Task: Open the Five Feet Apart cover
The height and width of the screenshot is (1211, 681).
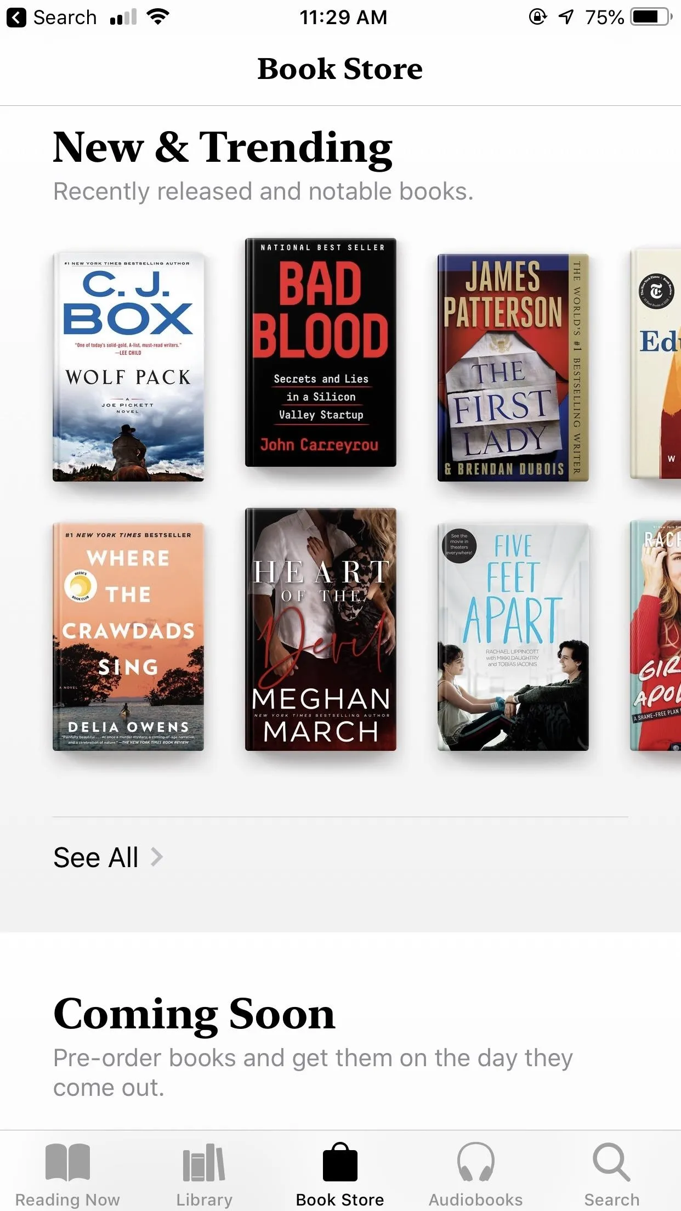Action: click(513, 637)
